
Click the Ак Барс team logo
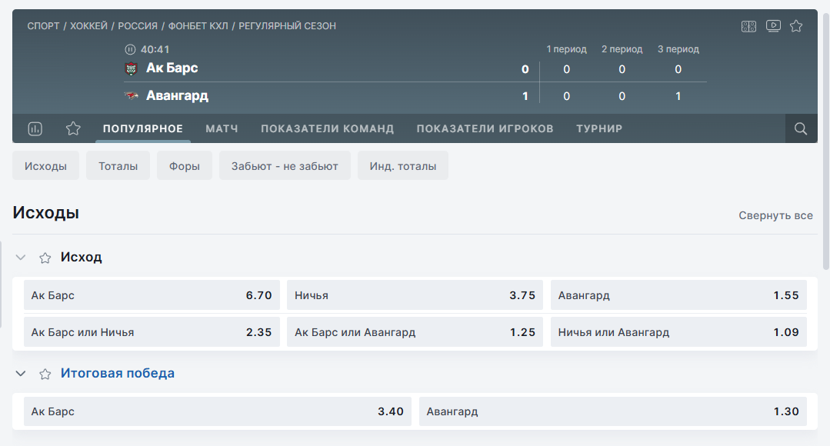[x=131, y=69]
